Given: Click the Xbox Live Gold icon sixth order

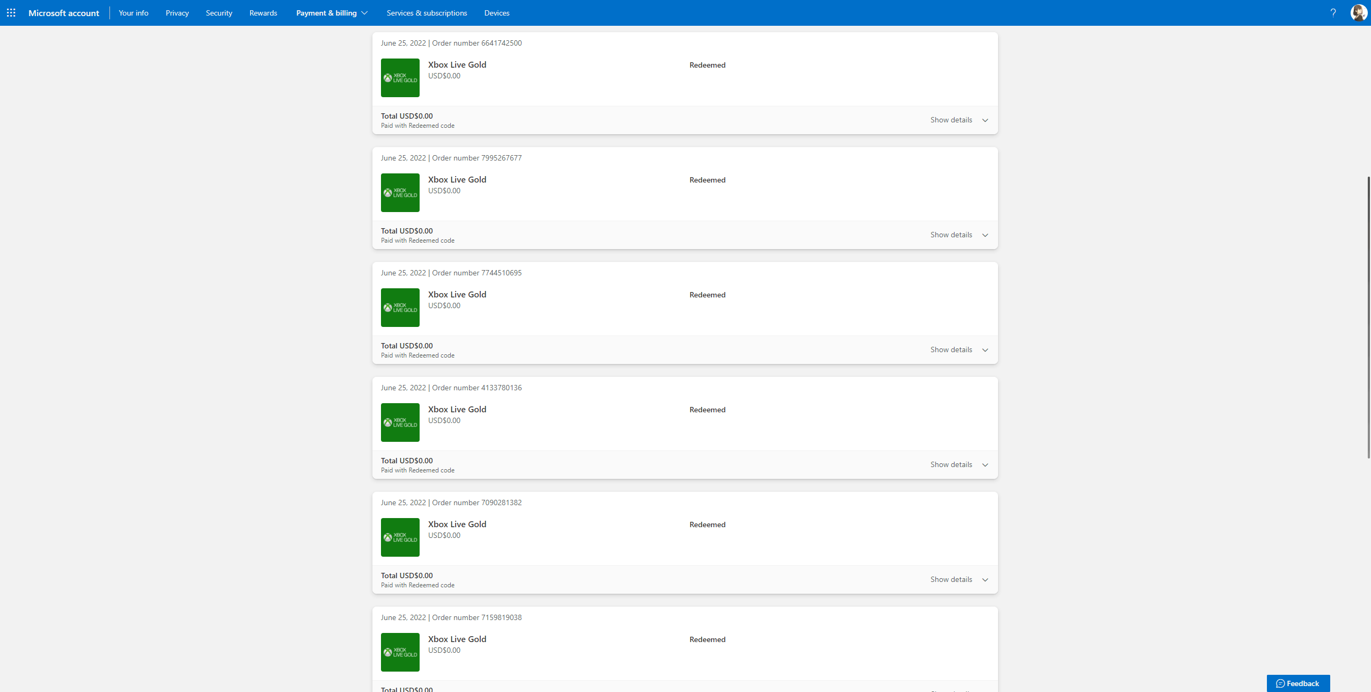Looking at the screenshot, I should click(399, 651).
